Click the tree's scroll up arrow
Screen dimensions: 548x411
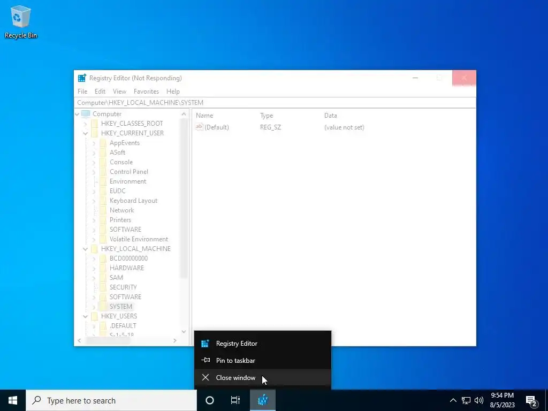(184, 114)
